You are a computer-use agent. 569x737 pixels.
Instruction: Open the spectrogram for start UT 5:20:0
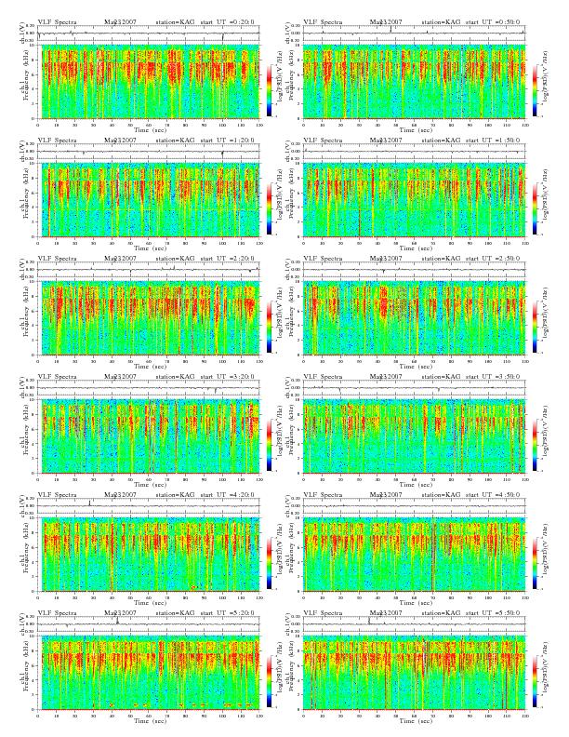(x=149, y=673)
